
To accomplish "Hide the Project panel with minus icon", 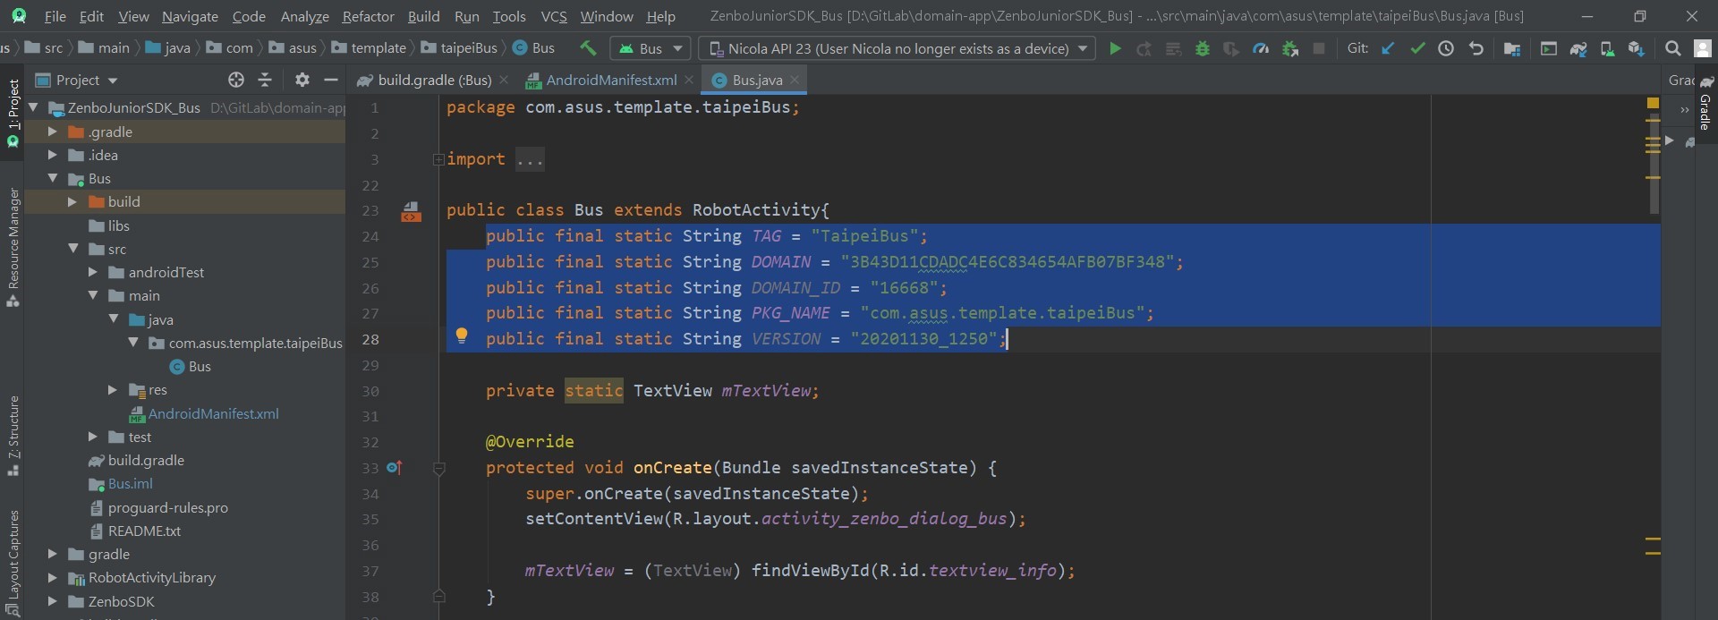I will coord(330,80).
